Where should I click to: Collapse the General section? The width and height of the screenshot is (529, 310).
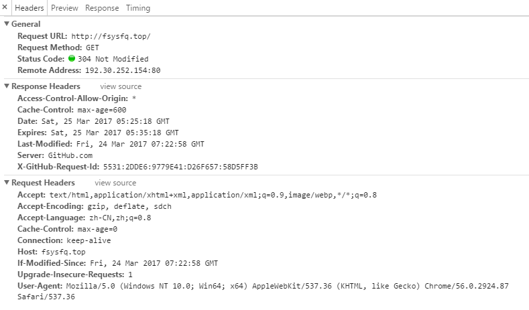tap(7, 24)
